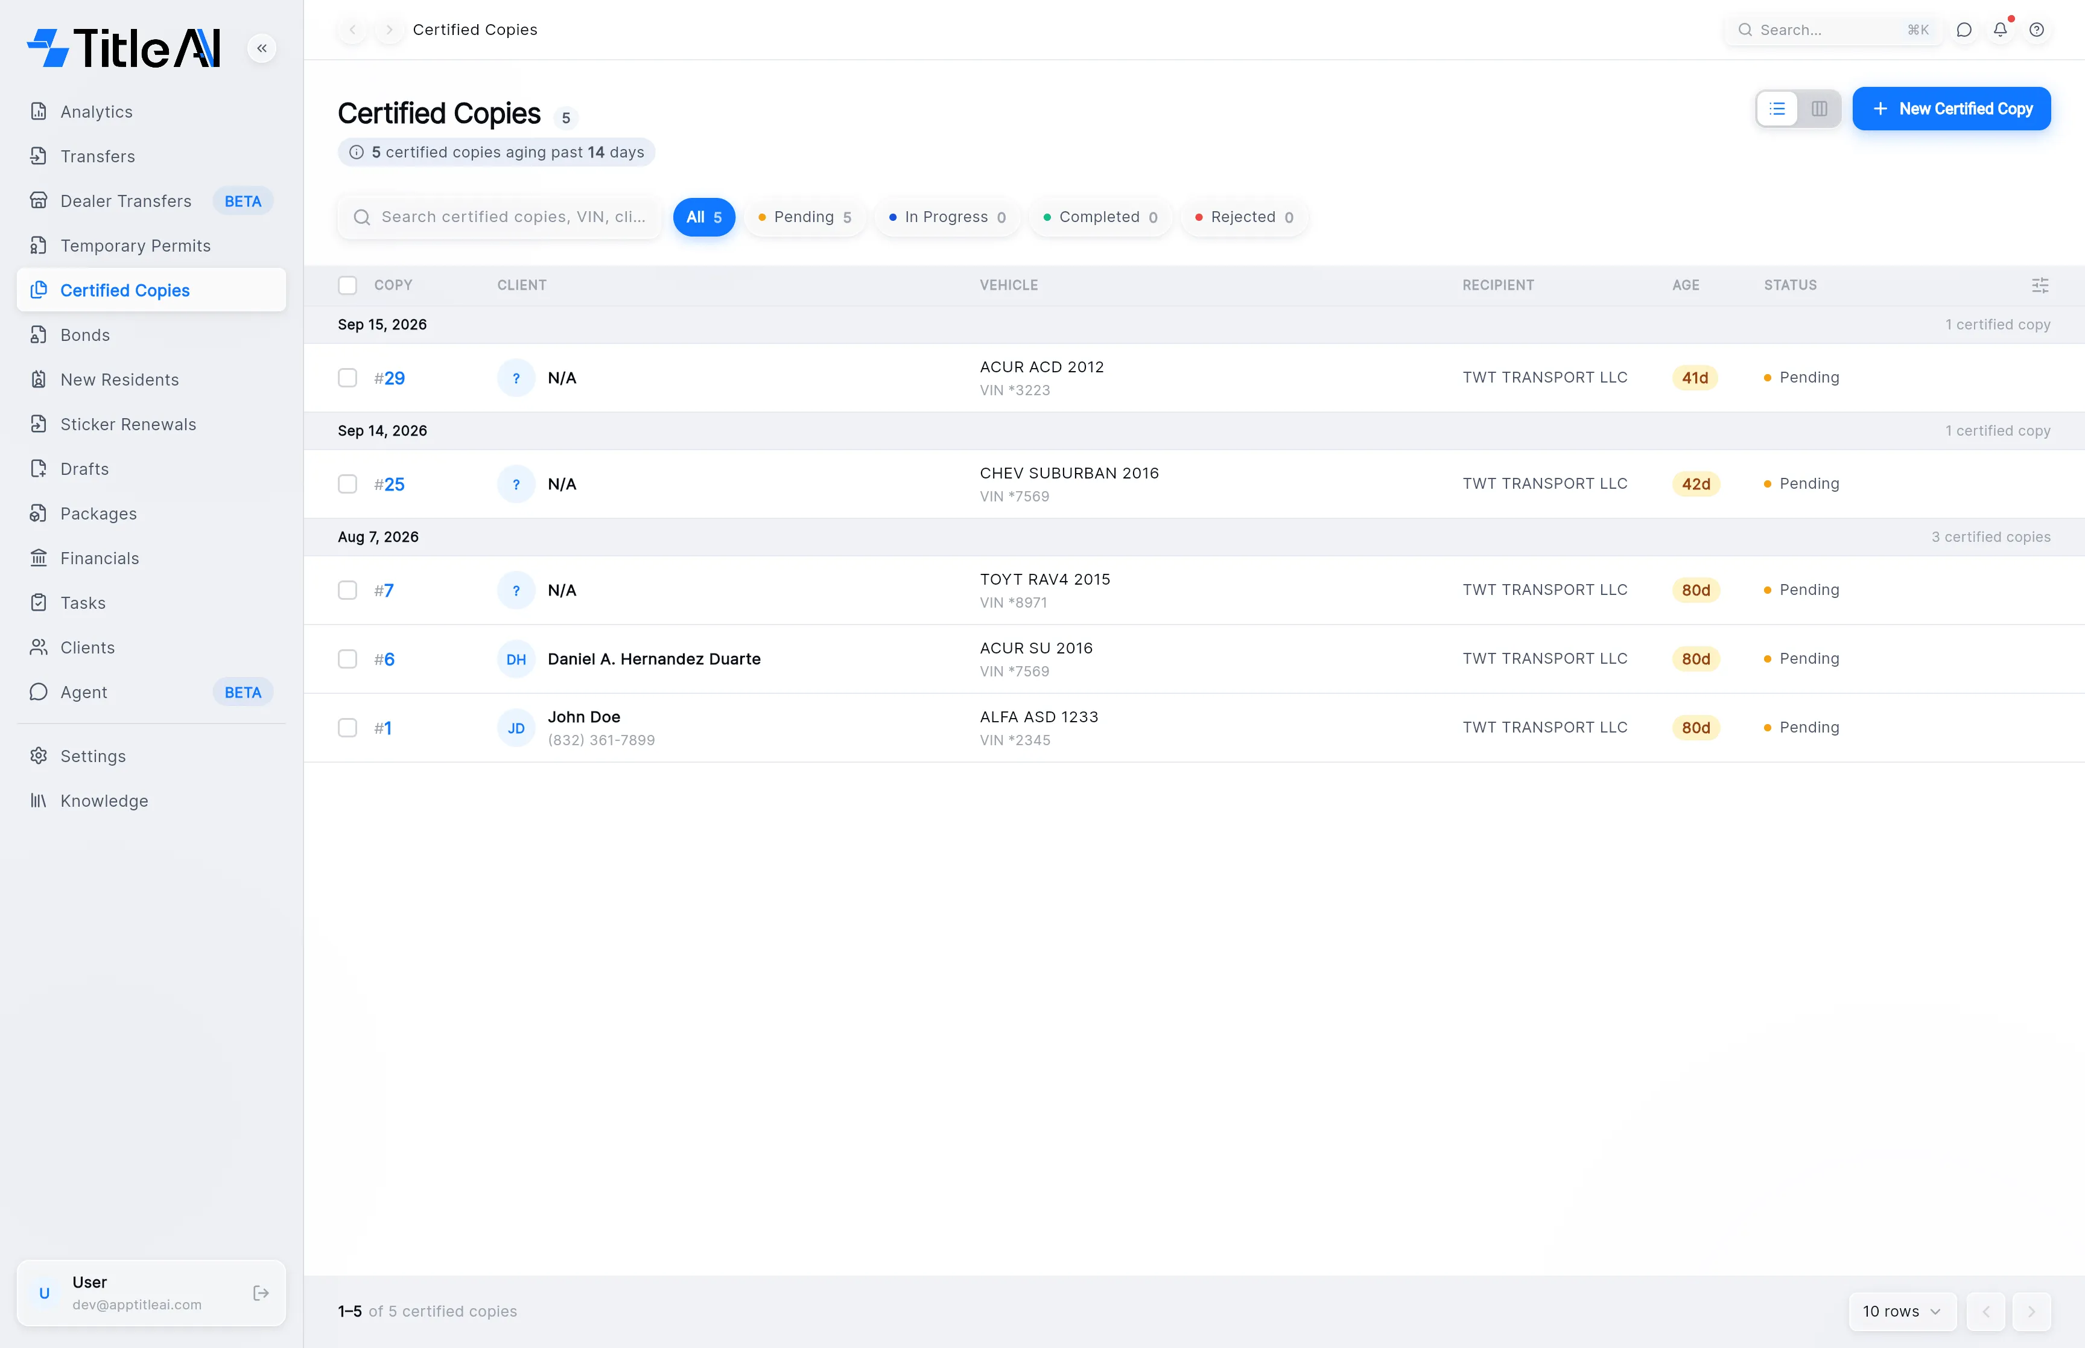
Task: Open Dealer Transfers in sidebar
Action: point(151,202)
